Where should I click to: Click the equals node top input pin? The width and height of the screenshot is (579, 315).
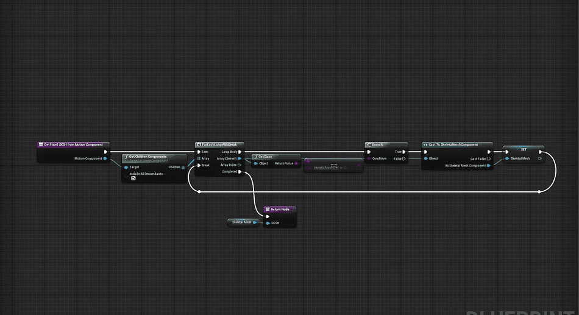(x=308, y=161)
